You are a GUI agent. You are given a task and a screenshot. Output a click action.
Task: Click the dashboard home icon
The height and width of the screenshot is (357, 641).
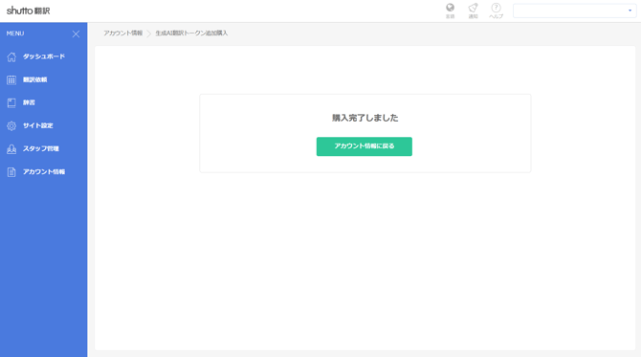tap(11, 56)
